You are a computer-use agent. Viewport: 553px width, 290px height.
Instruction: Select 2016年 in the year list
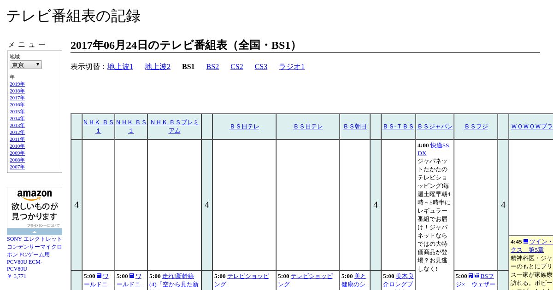[17, 105]
